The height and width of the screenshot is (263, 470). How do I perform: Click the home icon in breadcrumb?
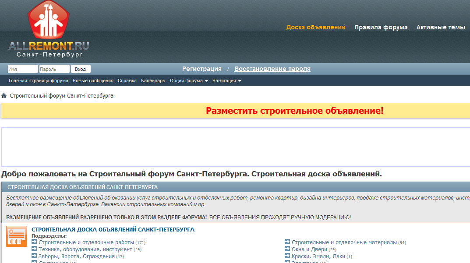click(4, 96)
